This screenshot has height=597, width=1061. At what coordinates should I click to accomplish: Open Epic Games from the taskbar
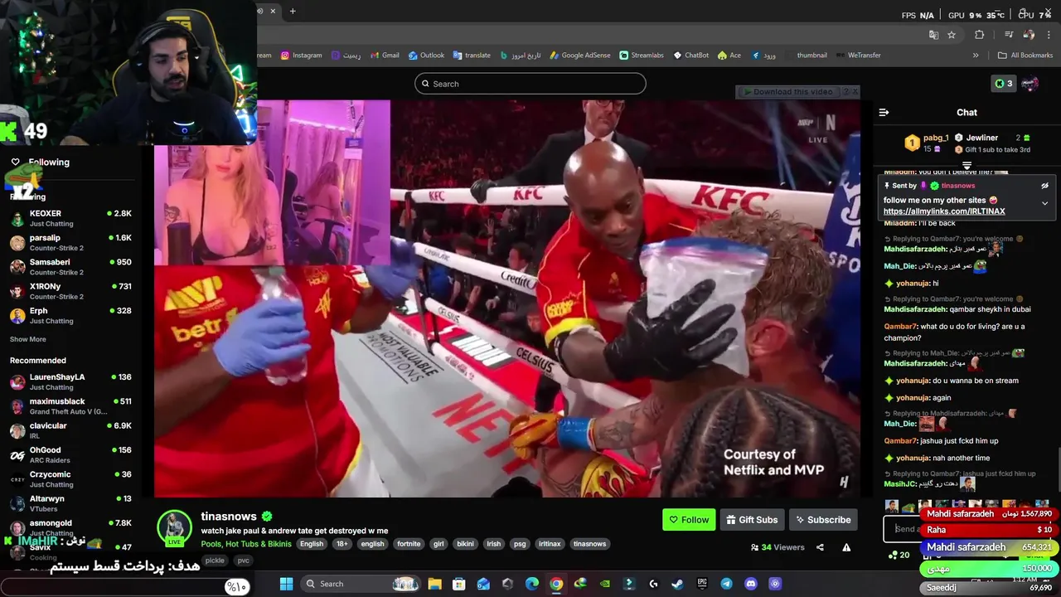tap(702, 584)
